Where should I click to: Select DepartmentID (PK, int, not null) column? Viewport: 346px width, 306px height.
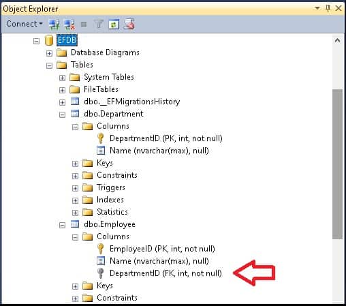[166, 138]
